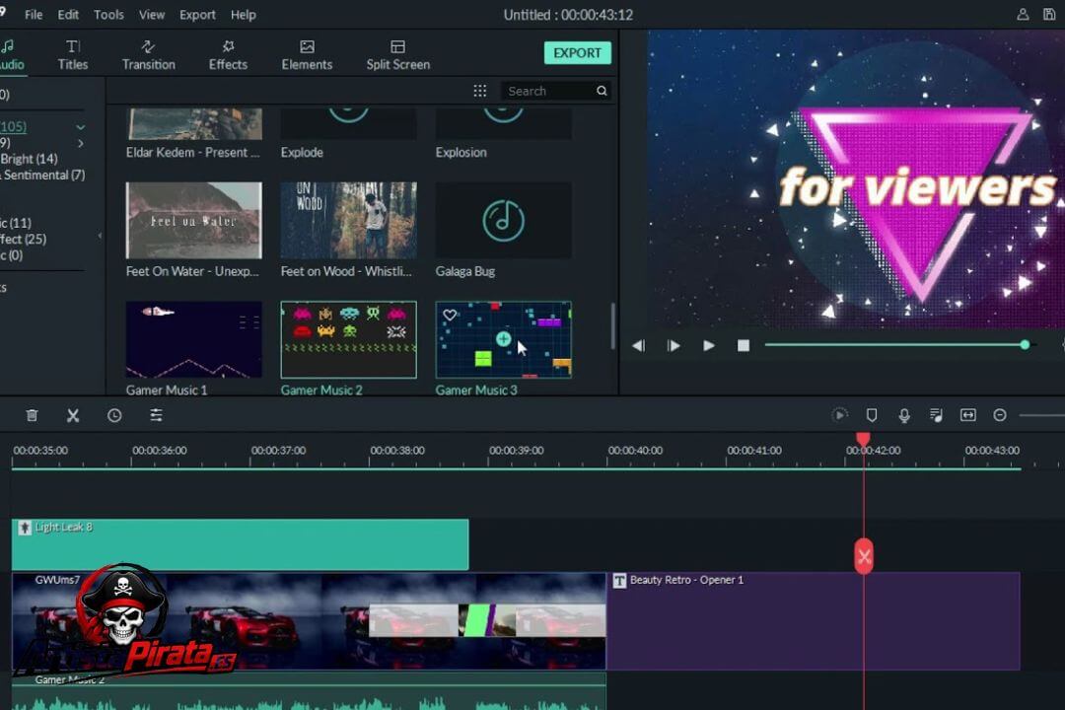The width and height of the screenshot is (1065, 710).
Task: Expand the category with right chevron
Action: (81, 143)
